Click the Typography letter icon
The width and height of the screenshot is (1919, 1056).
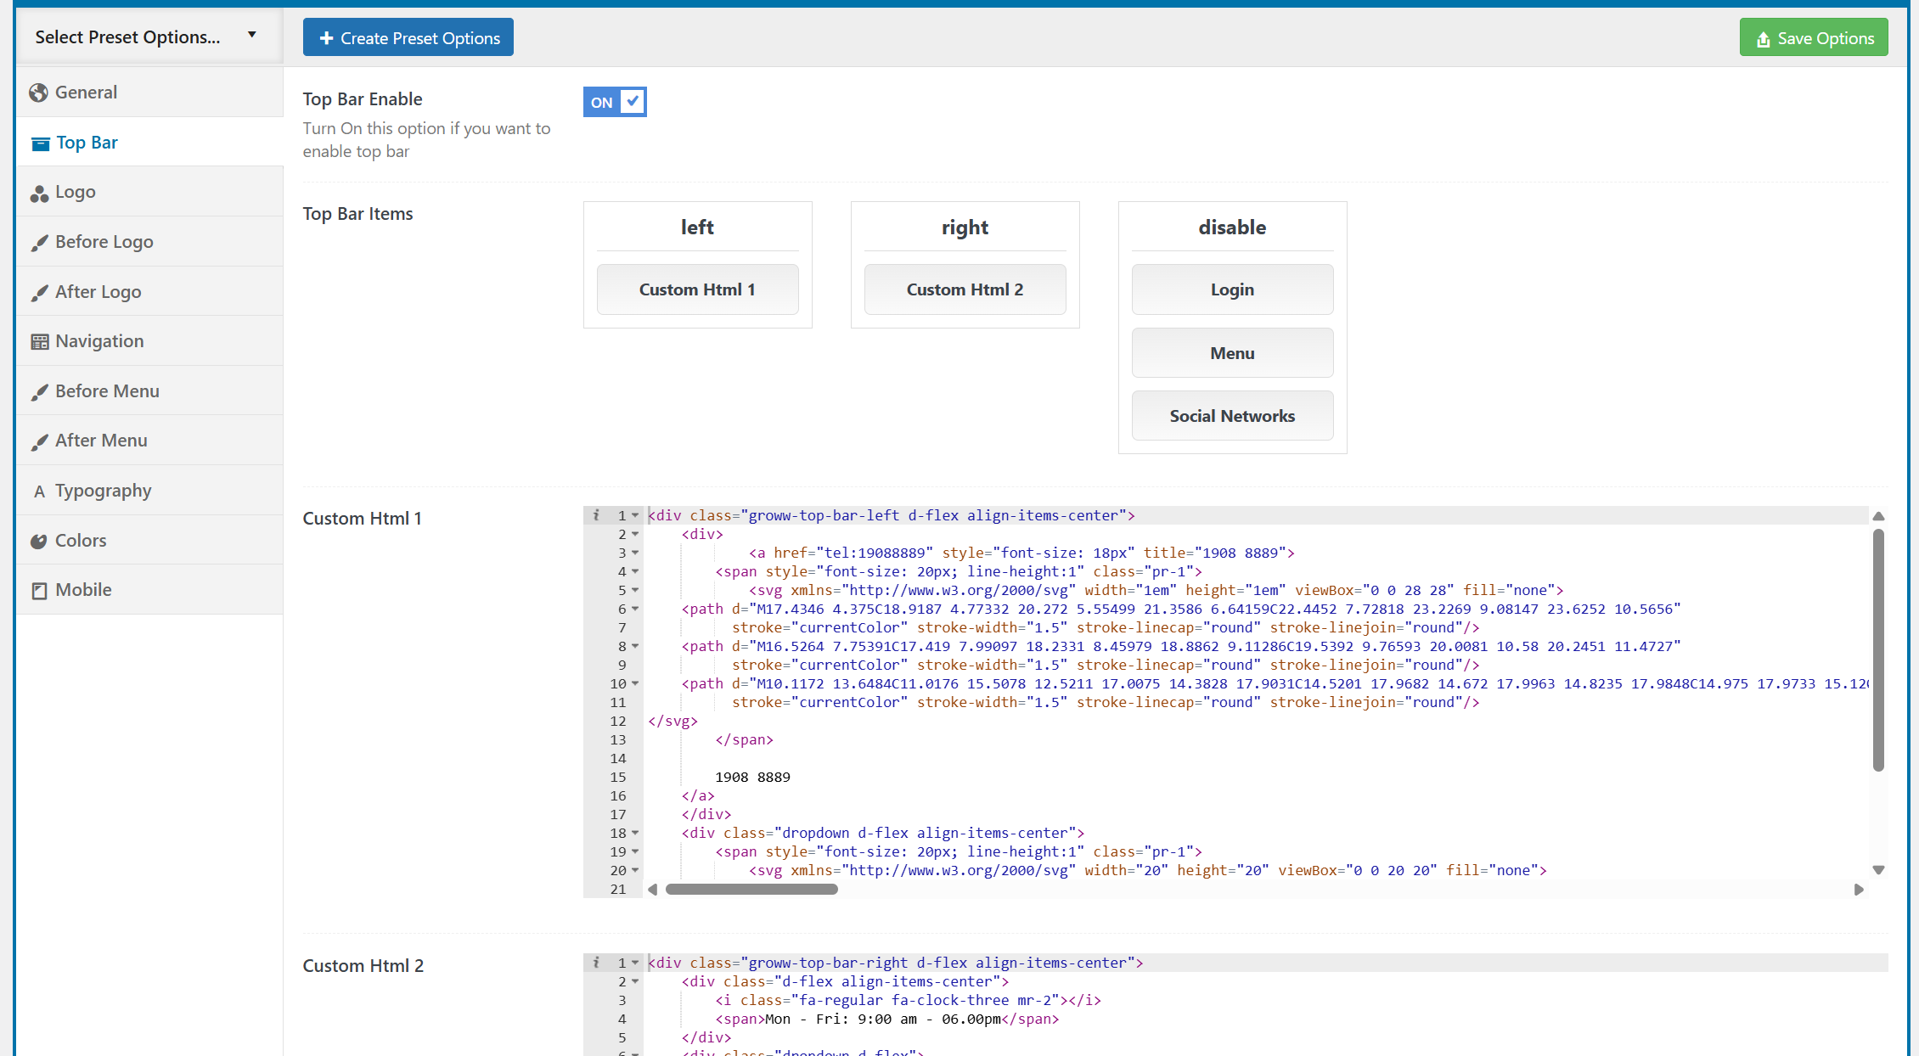(39, 491)
